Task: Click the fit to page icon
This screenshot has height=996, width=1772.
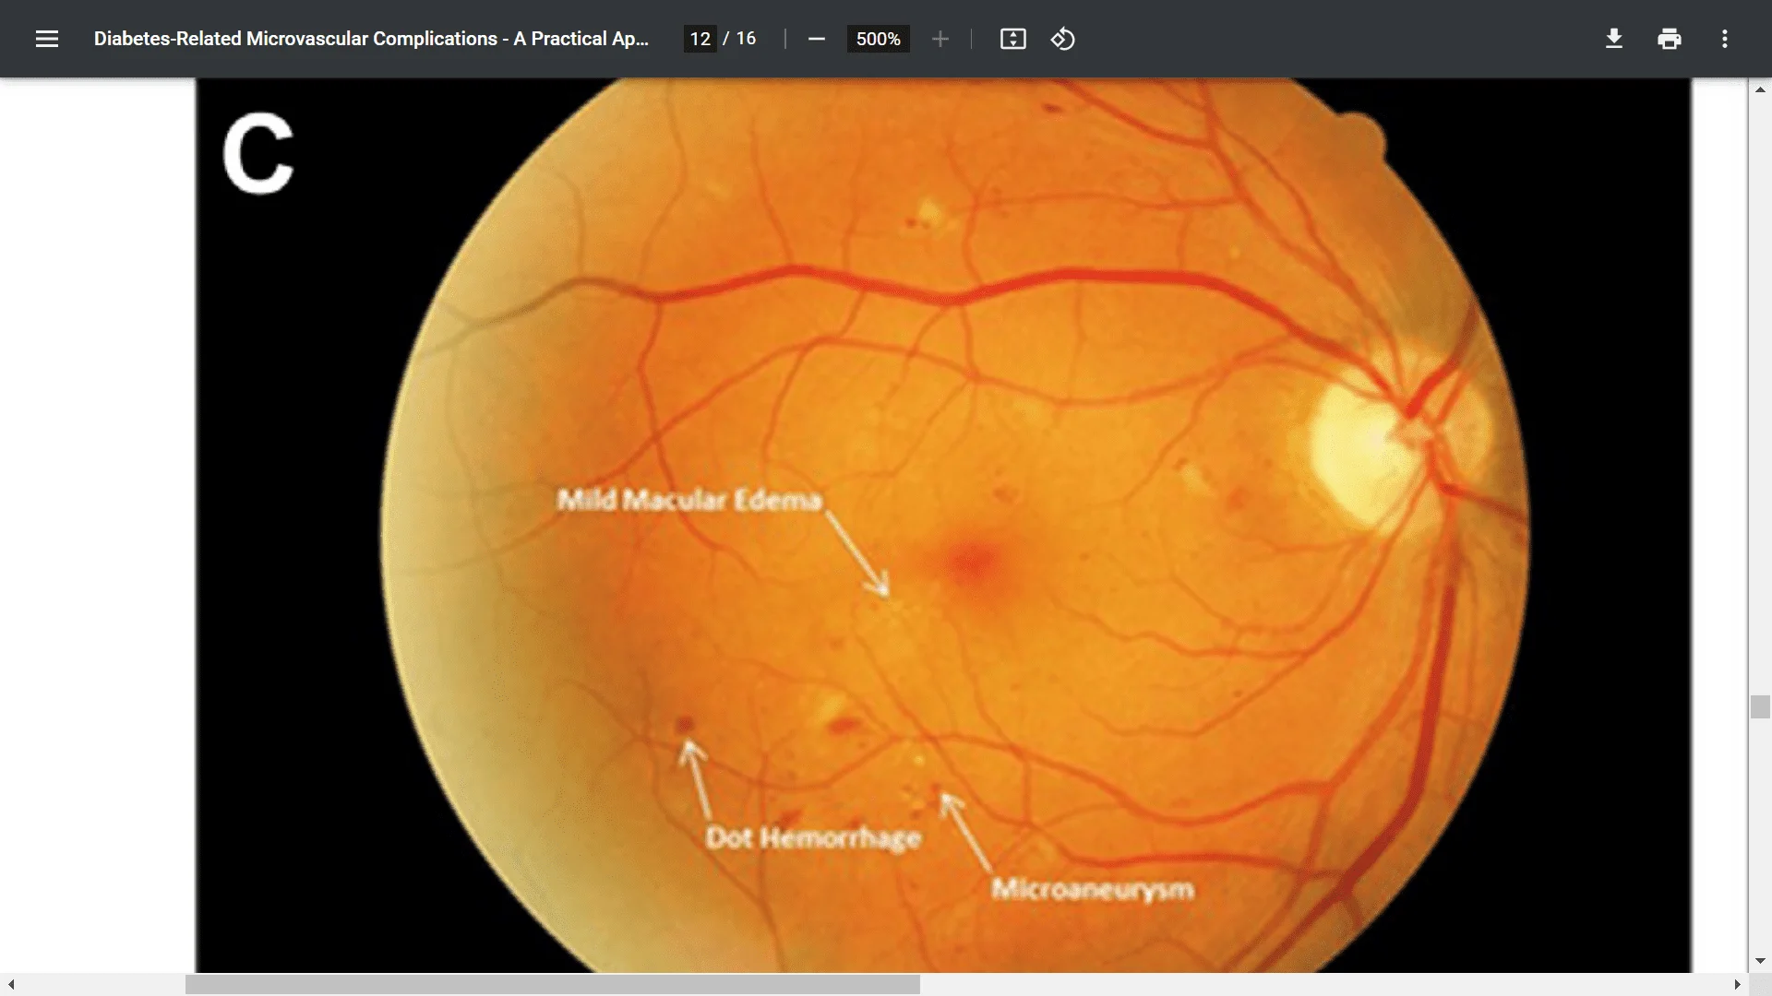Action: (1013, 39)
